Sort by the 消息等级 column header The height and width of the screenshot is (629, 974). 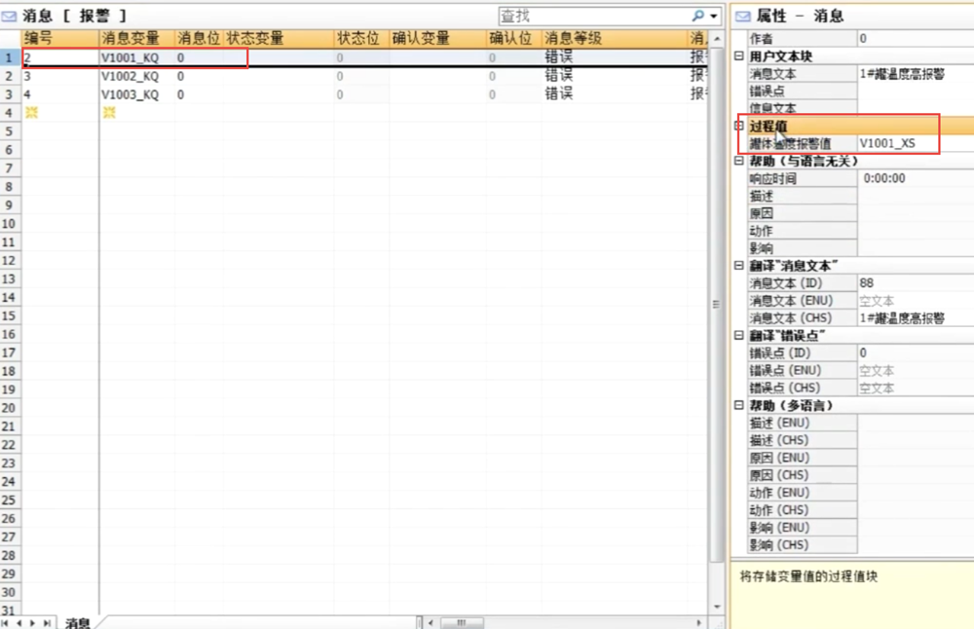tap(573, 38)
